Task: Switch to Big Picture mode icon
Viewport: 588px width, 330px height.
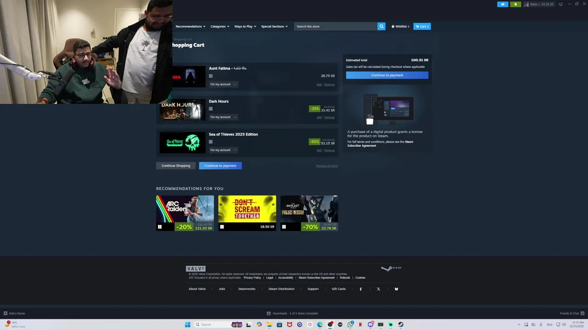Action: [560, 4]
